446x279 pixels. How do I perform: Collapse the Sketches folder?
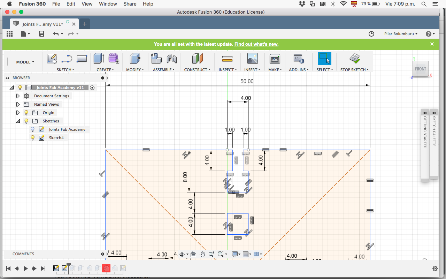(18, 121)
